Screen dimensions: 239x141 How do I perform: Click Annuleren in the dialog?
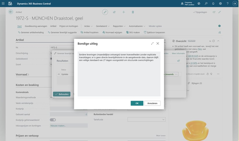click(x=152, y=103)
